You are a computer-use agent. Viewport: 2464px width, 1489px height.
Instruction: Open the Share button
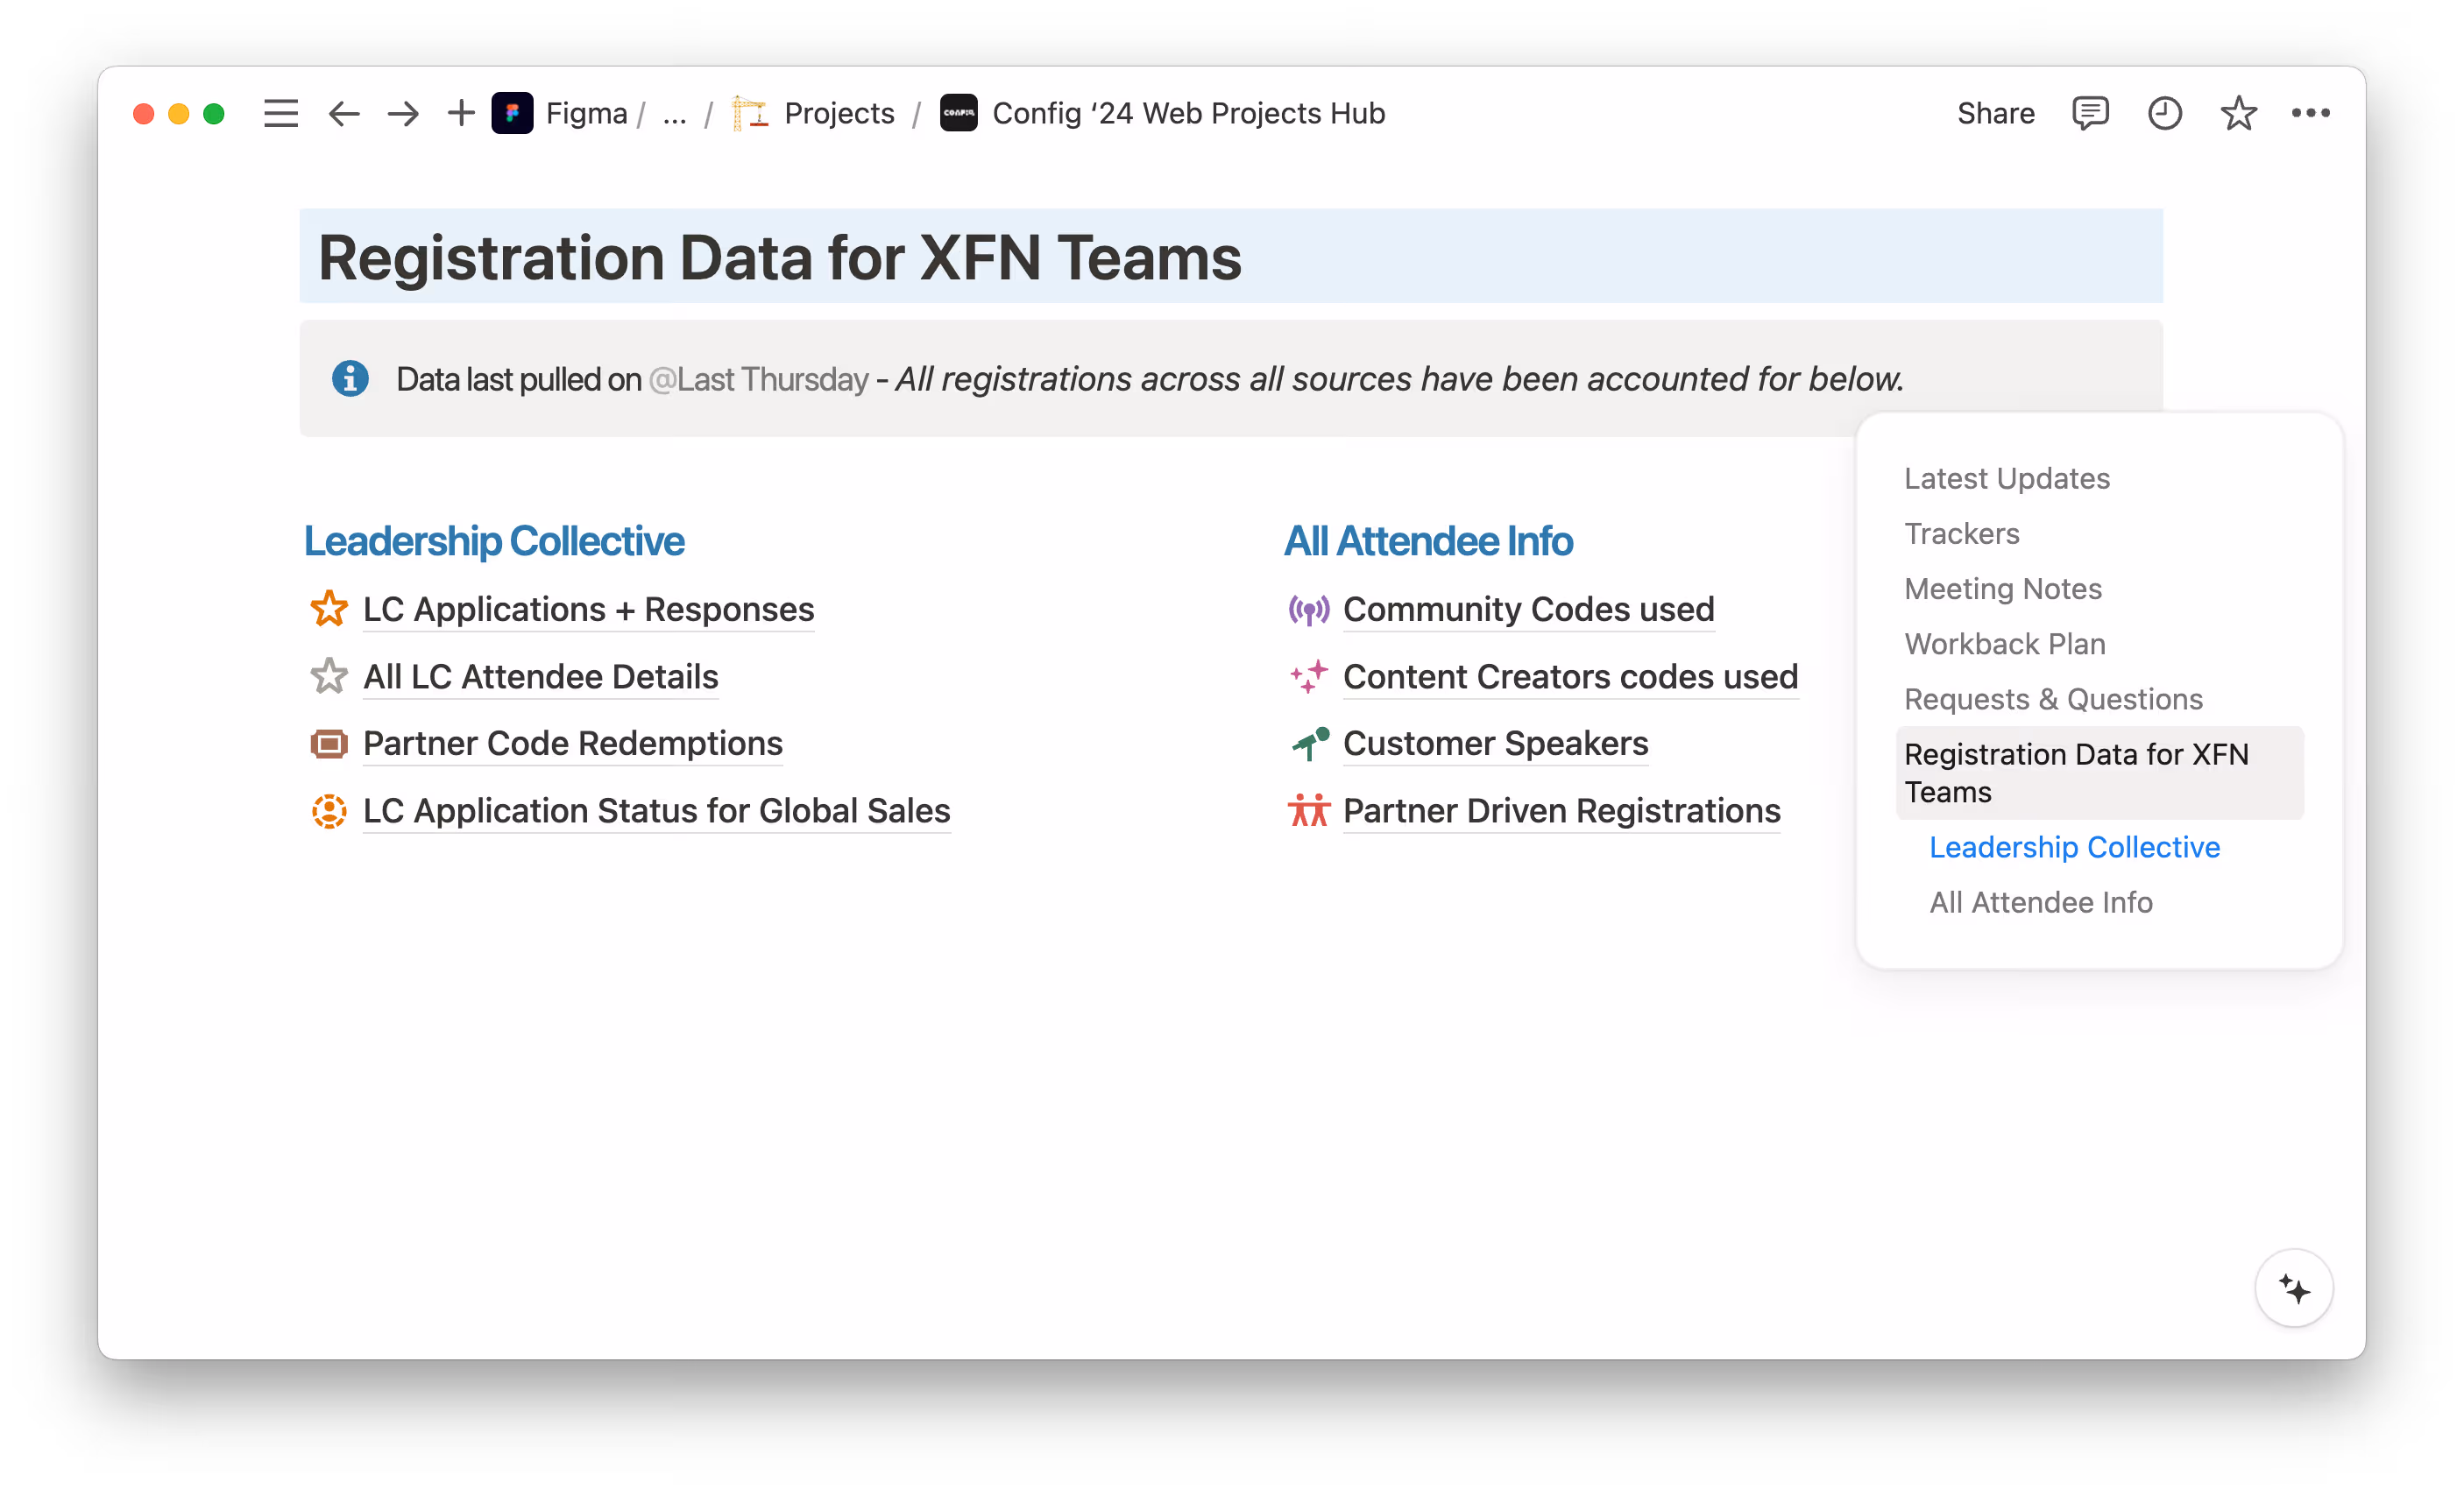pos(1996,113)
